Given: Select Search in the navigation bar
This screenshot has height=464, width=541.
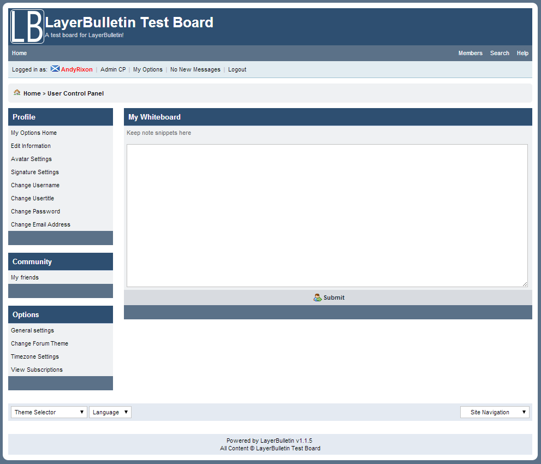Looking at the screenshot, I should tap(500, 53).
